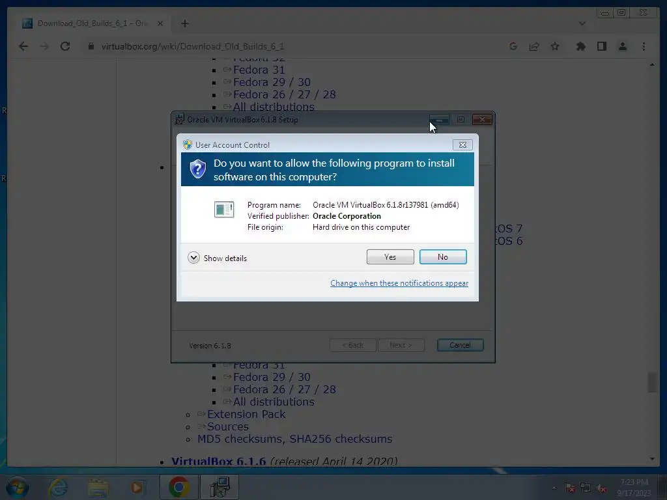Screen dimensions: 667x500
Task: Go back in Chrome browser
Action: click(x=23, y=46)
